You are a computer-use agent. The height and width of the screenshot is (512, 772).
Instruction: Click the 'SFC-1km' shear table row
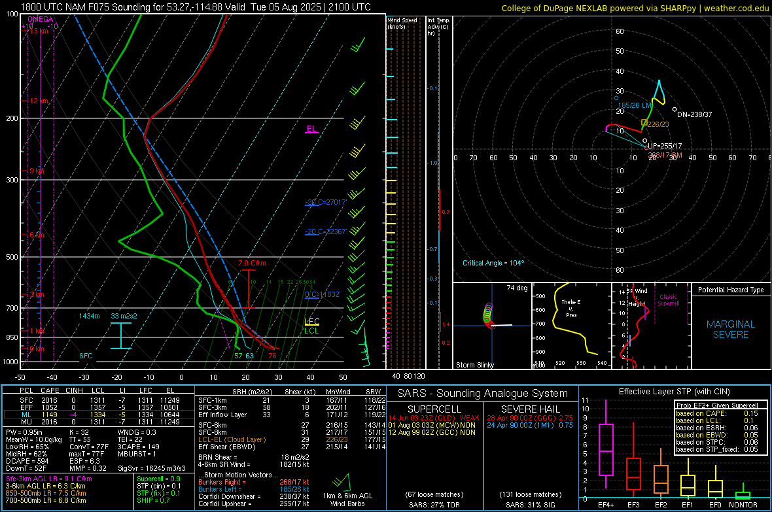[292, 400]
